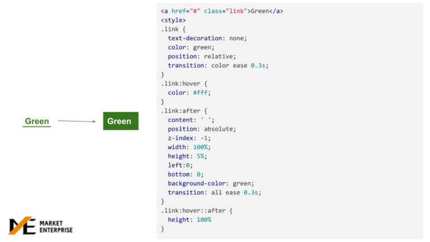430x242 pixels.
Task: Click the anchor tag line with class="link"
Action: [x=222, y=11]
